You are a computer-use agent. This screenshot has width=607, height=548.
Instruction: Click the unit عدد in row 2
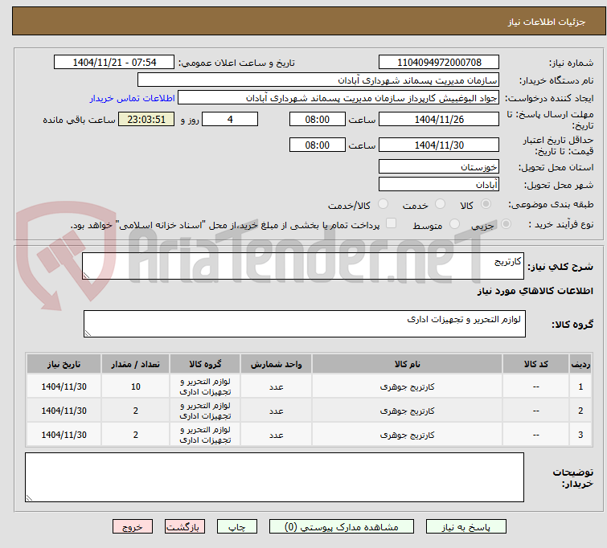click(x=276, y=411)
